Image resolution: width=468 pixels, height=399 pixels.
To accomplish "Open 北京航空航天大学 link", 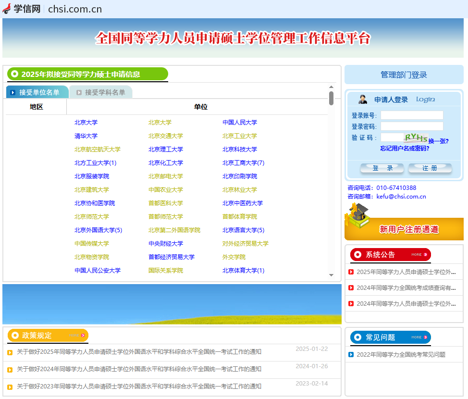I will tap(98, 150).
